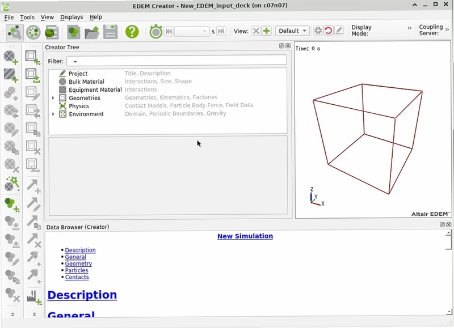
Task: Edit geometry with box pencil icon
Action: click(32, 93)
